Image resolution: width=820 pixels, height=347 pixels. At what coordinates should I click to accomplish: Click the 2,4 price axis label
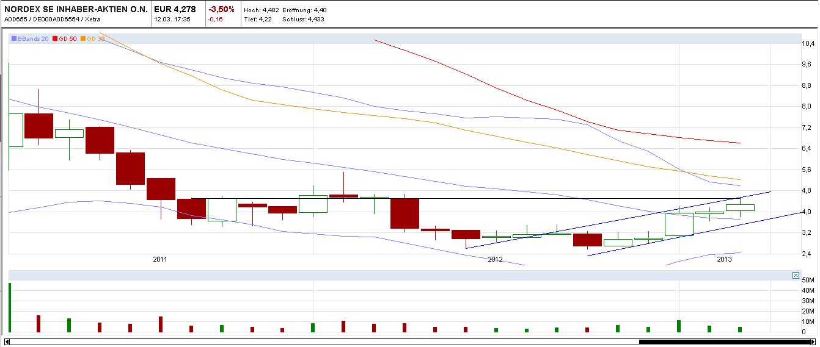[807, 253]
